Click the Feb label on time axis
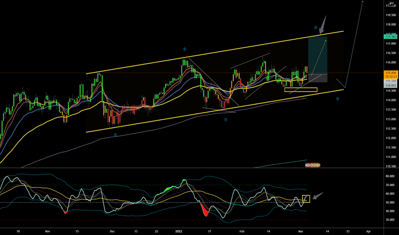This screenshot has height=235, width=399. pos(242,232)
